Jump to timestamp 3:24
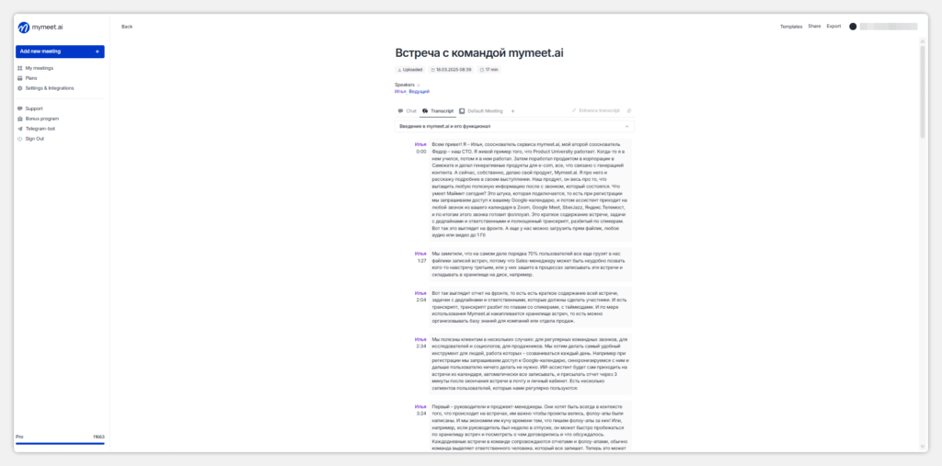The height and width of the screenshot is (466, 942). point(421,414)
